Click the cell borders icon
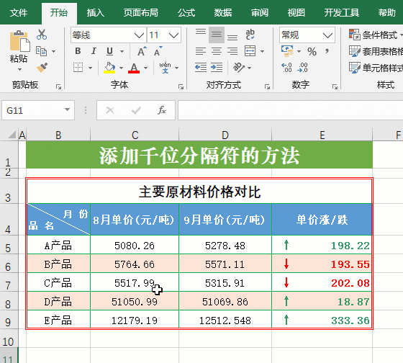The width and height of the screenshot is (403, 363). [78, 68]
